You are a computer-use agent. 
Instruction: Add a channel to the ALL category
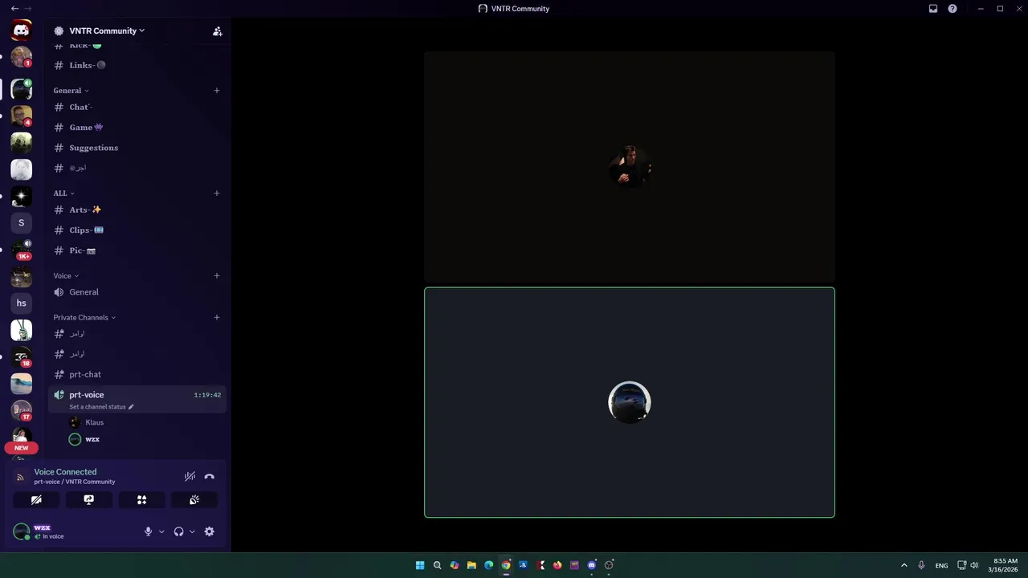pyautogui.click(x=217, y=193)
